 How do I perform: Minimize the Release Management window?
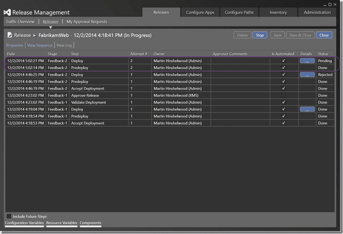tap(325, 5)
